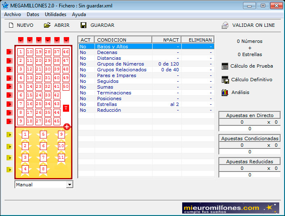Toggle star number 8
285x216 pixels.
[x=43, y=169]
